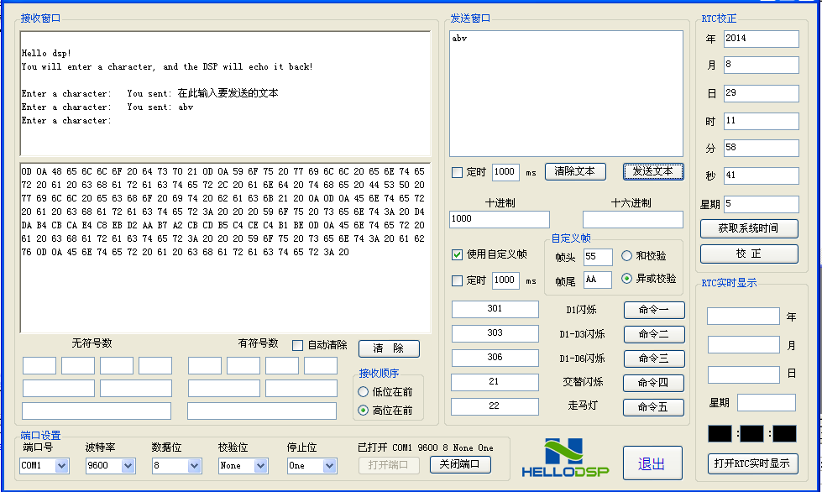Image resolution: width=822 pixels, height=492 pixels.
Task: Click the custom-frame timer interval field 1000 ms
Action: pos(506,281)
